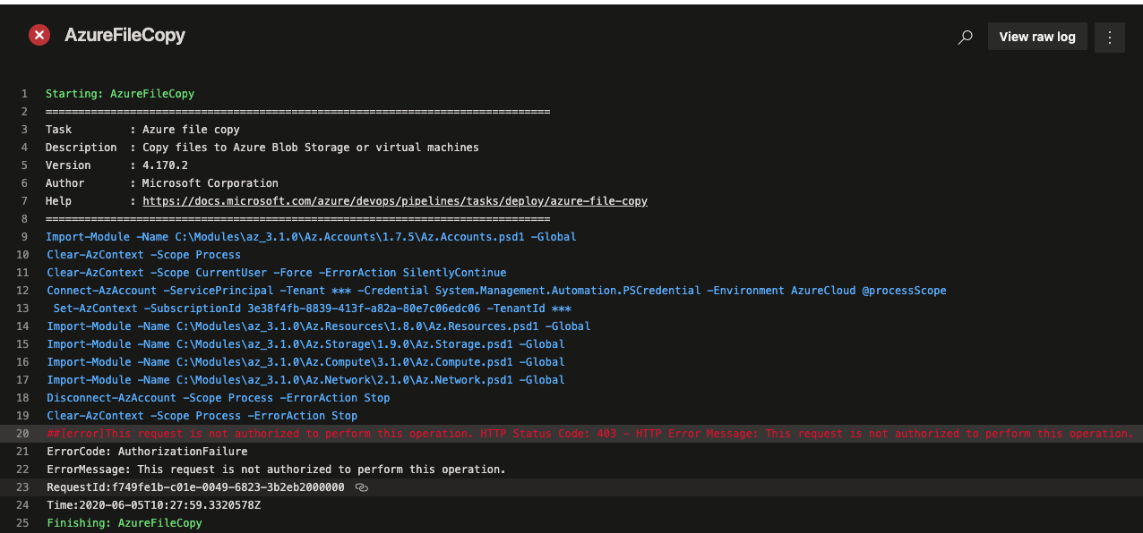
Task: Click the Starting: AzureFileCopy line
Action: 120,94
